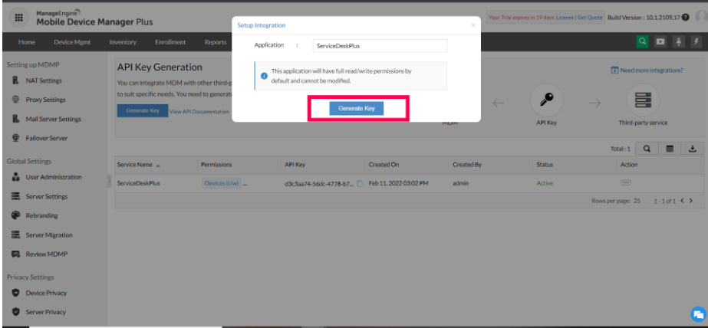
Task: Open the Home tab
Action: [27, 42]
